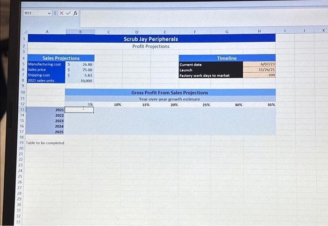
Task: Select all cells via corner triangle
Action: (25, 32)
